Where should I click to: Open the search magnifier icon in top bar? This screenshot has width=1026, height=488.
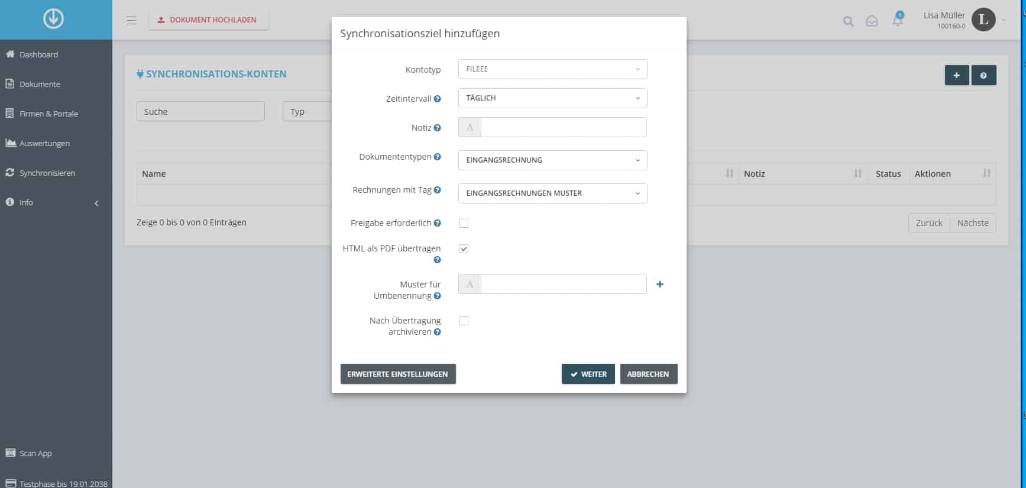[848, 21]
